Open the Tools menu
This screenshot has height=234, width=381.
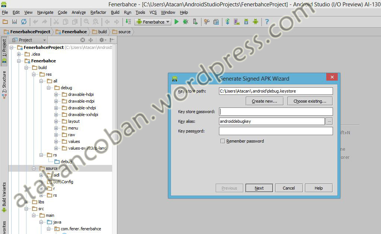[140, 12]
